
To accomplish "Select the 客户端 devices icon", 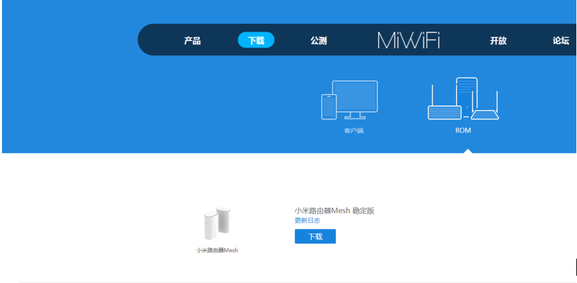I will coord(349,100).
